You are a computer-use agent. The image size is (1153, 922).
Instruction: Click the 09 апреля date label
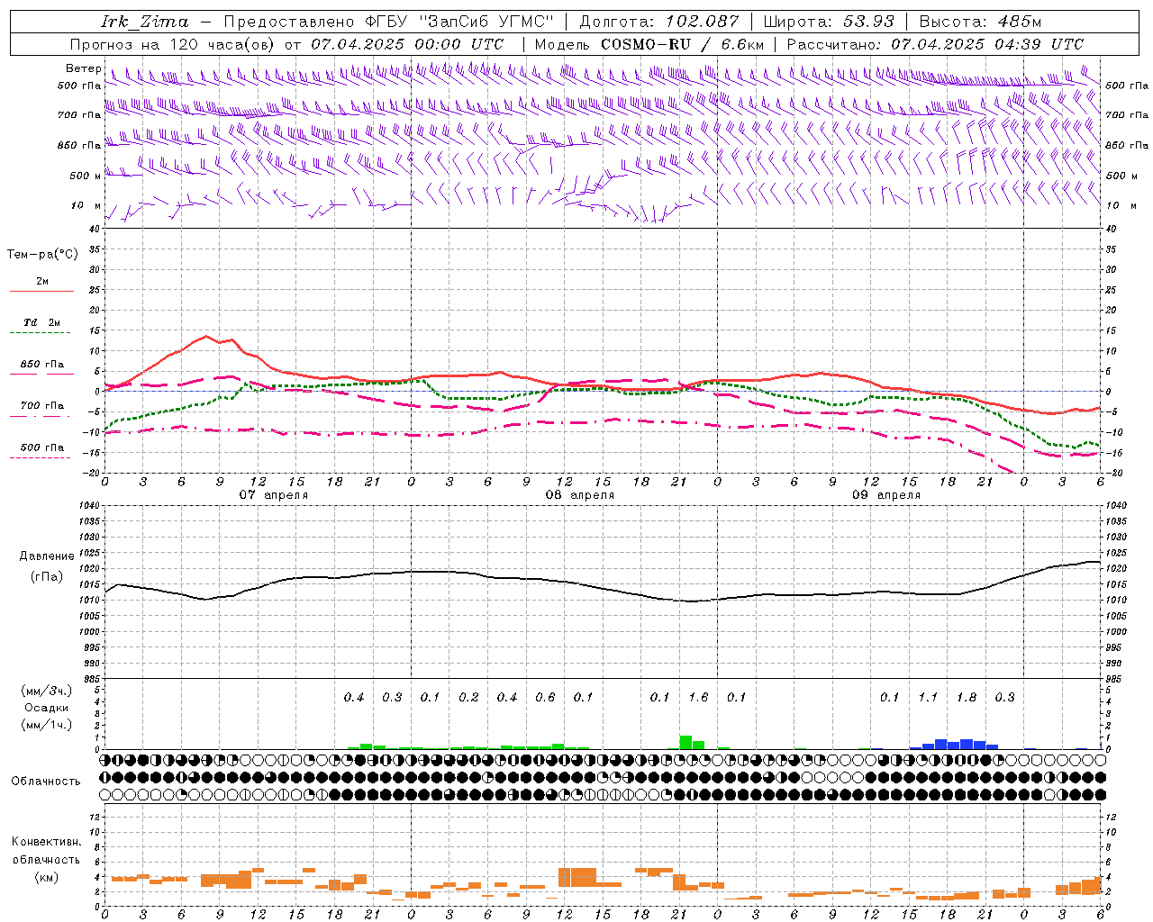885,495
